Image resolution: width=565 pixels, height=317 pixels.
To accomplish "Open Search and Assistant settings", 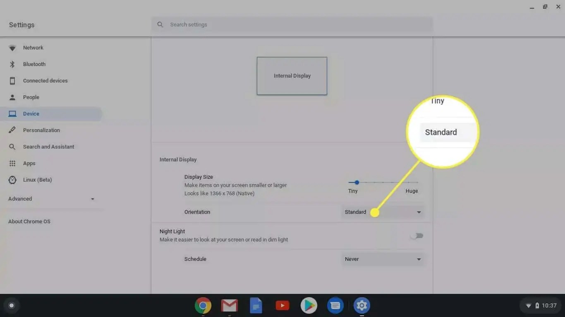I will 48,147.
